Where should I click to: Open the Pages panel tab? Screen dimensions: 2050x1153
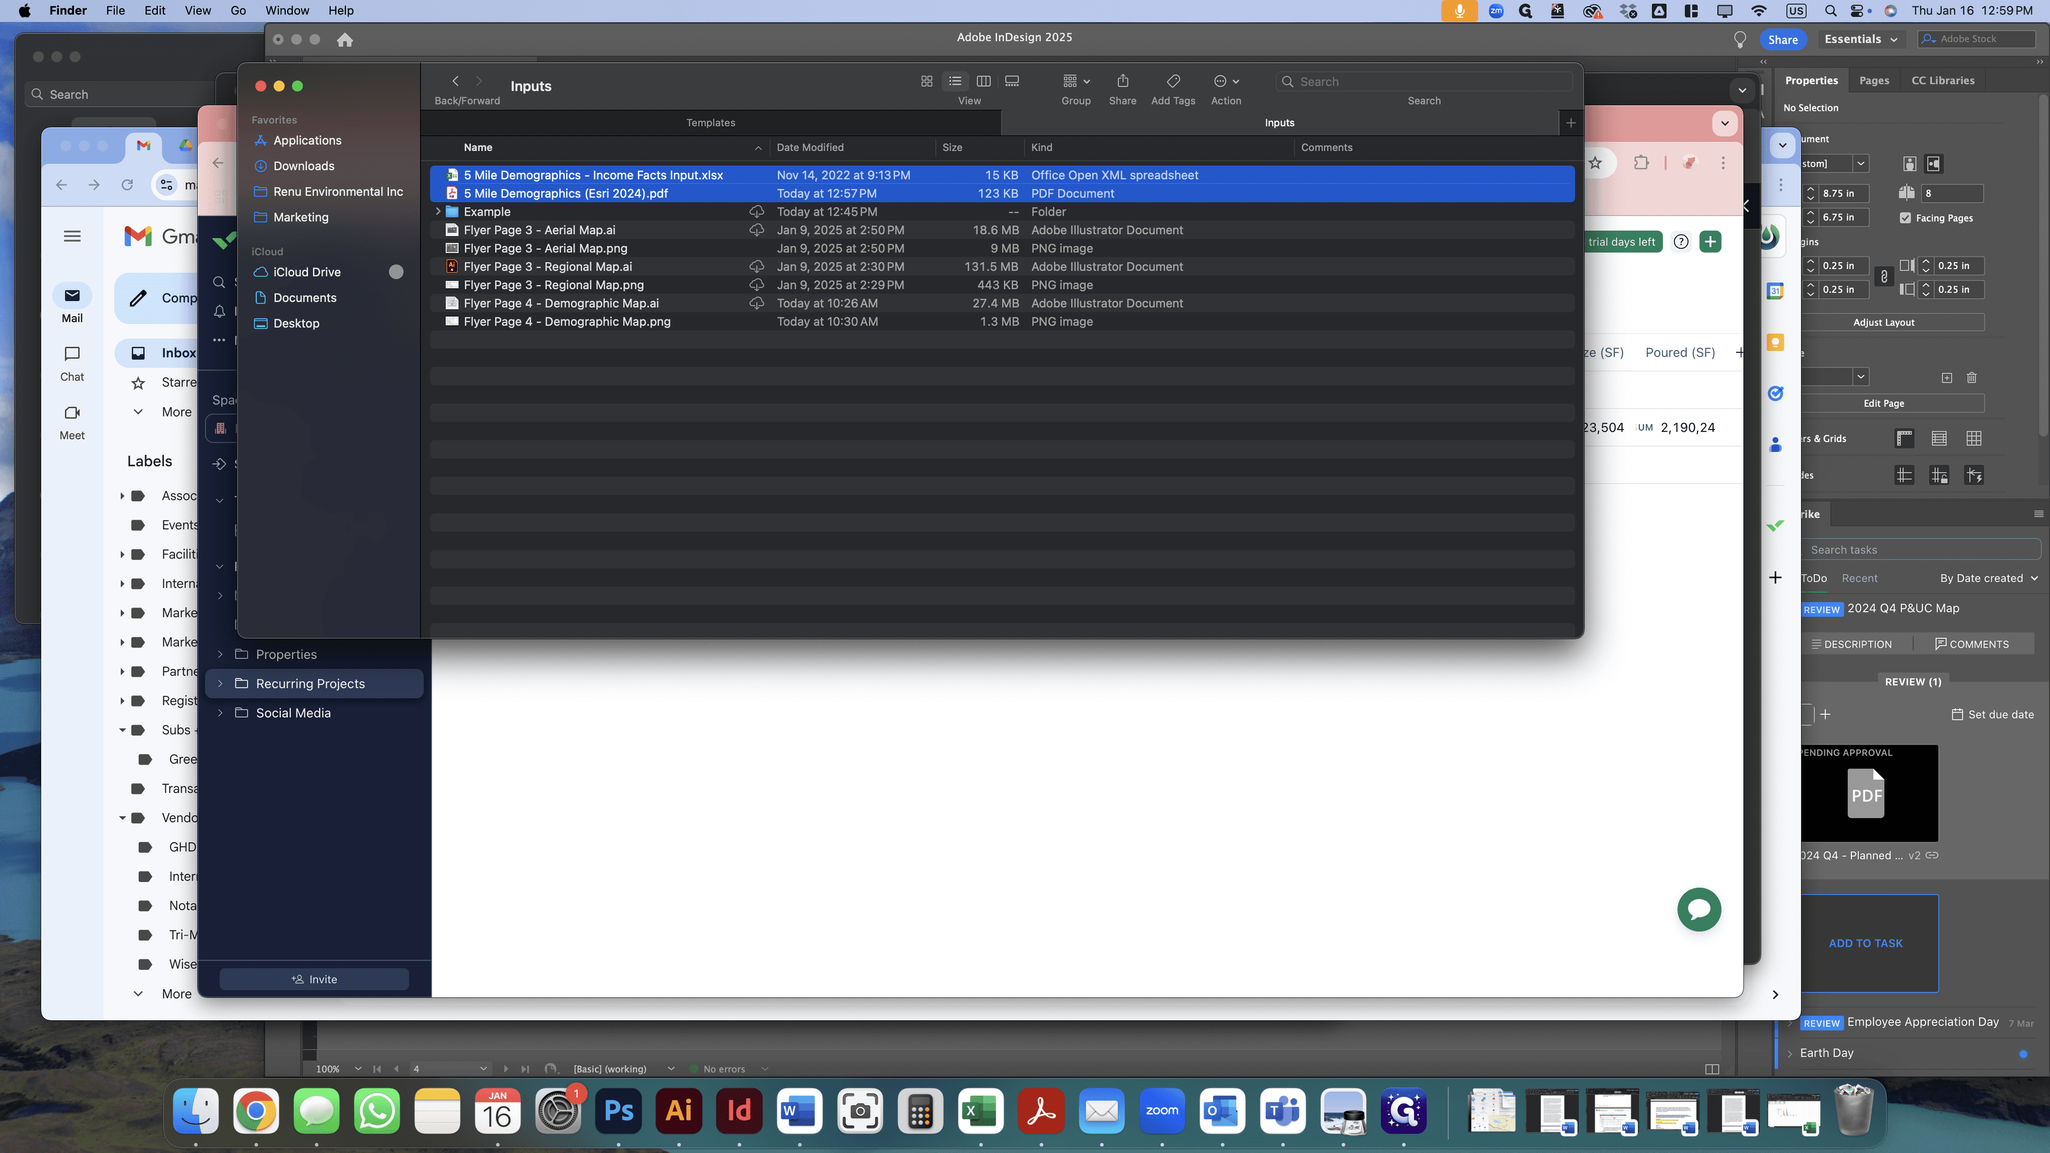click(x=1873, y=81)
